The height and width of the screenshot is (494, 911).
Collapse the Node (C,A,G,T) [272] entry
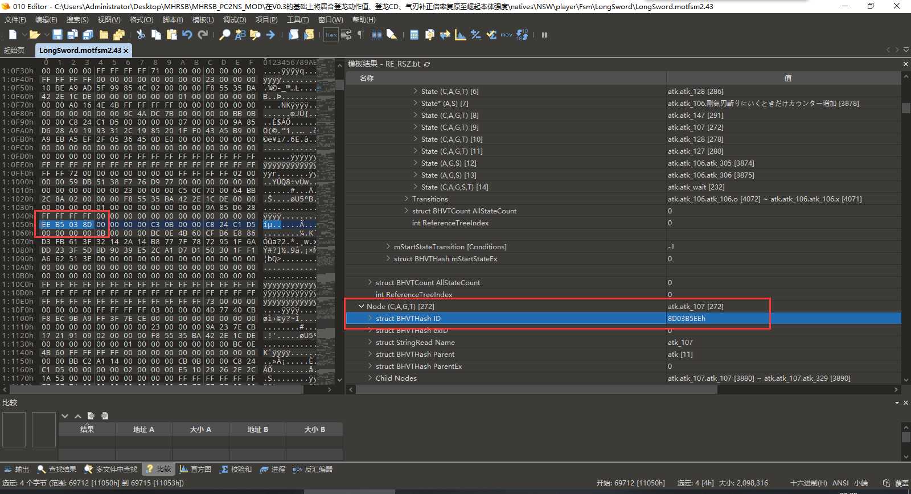coord(361,306)
